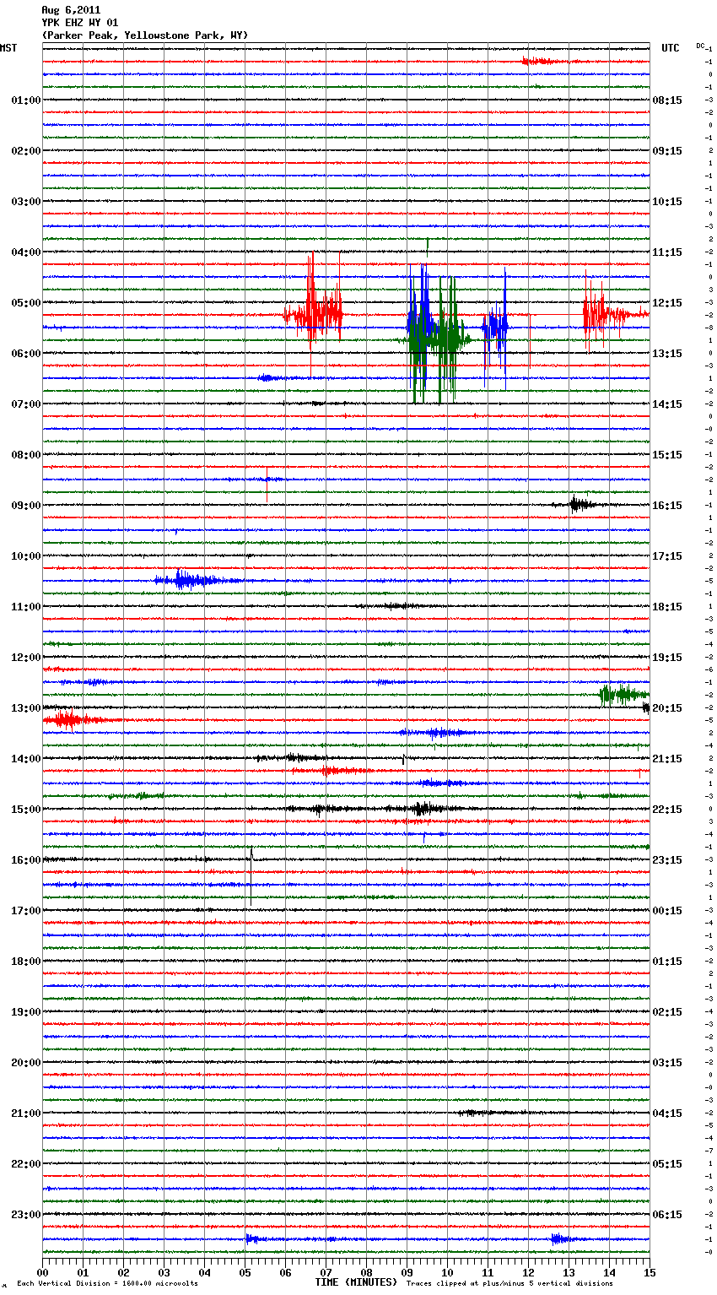
Task: Select the '16:00' MST time label
Action: [x=26, y=860]
